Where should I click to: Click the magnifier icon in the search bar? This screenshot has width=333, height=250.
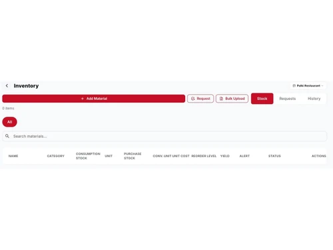click(x=7, y=136)
